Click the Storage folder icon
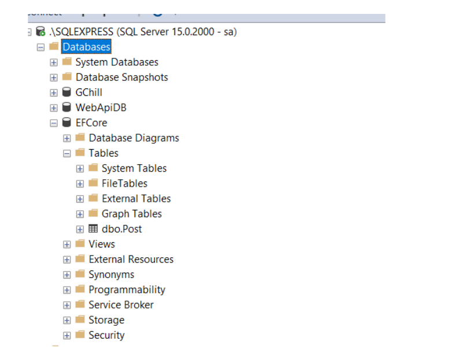 [x=80, y=319]
